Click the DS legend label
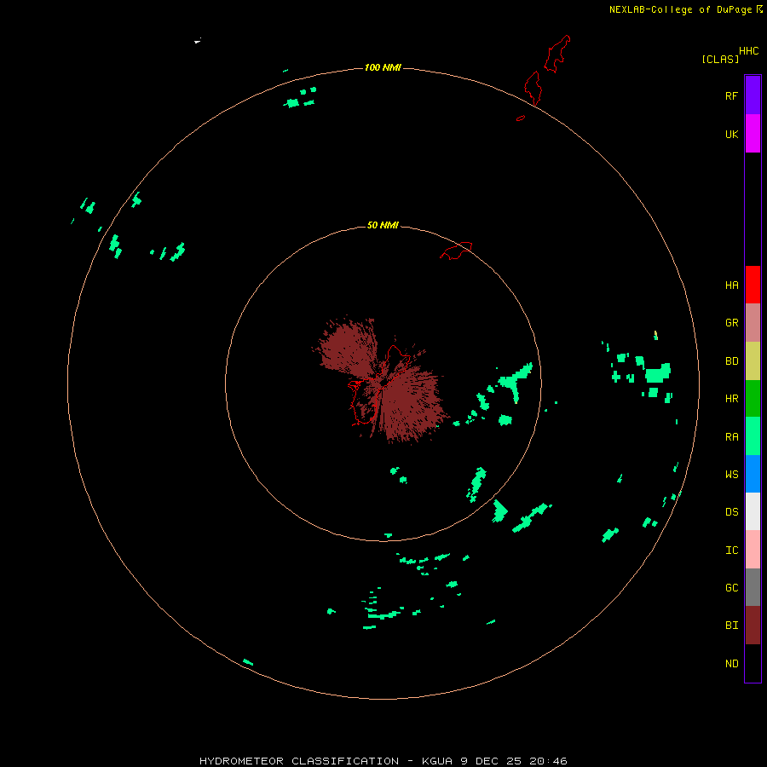This screenshot has height=767, width=767. point(731,512)
